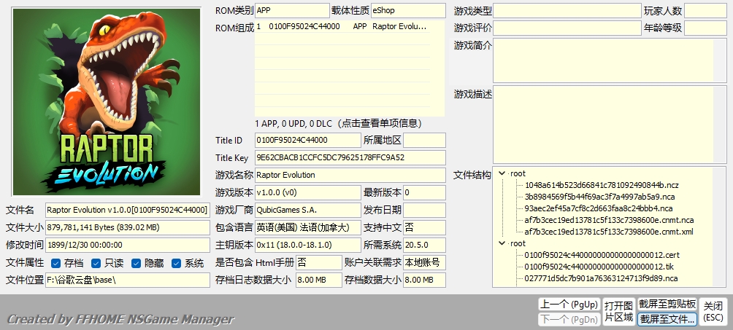733x330 pixels.
Task: Click the 文件位置 field F:\谷歌云盘\base\
Action: (x=128, y=280)
